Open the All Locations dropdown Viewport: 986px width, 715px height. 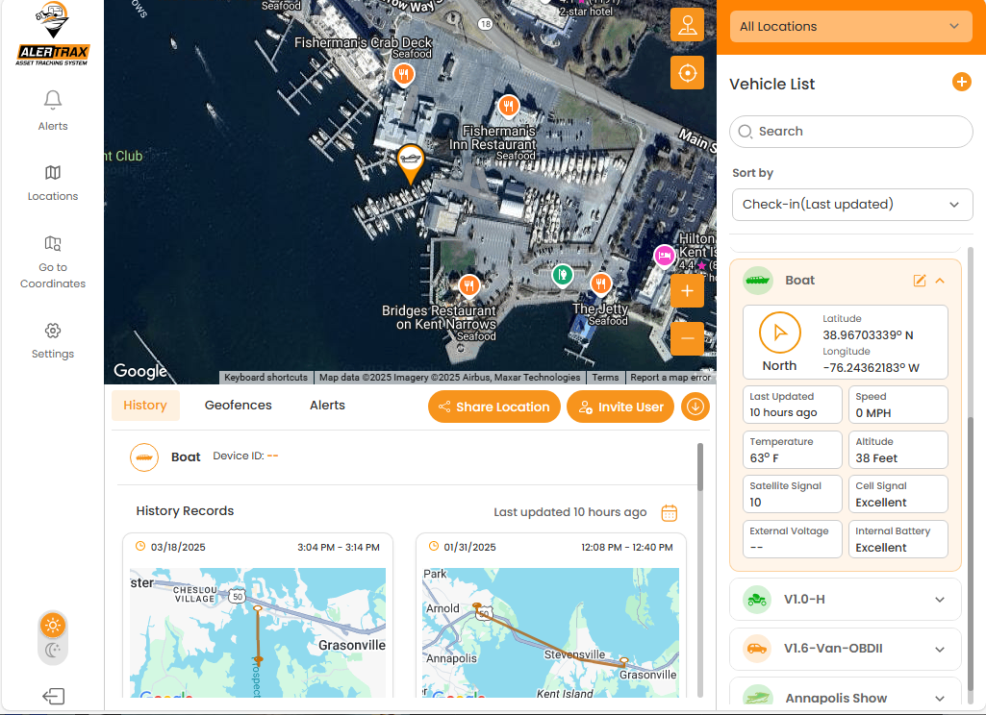click(850, 27)
